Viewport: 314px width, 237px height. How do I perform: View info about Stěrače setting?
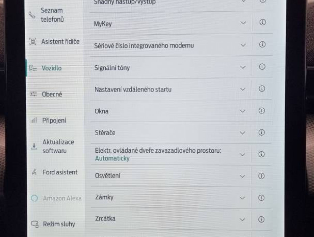point(262,133)
